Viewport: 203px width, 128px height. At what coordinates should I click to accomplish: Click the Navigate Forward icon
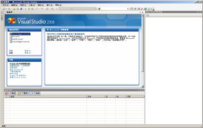[52, 9]
